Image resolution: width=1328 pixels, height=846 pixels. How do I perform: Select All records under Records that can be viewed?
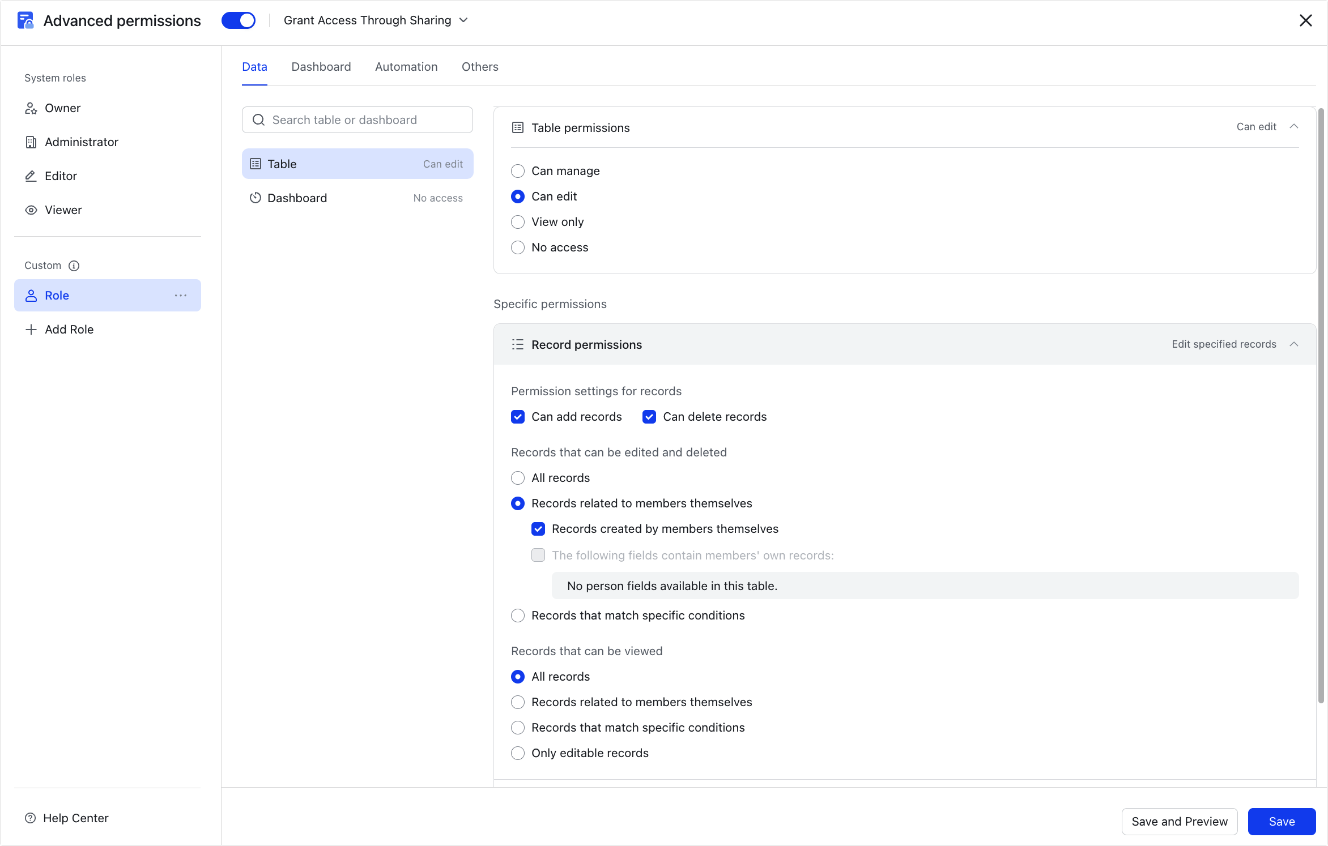click(x=518, y=677)
